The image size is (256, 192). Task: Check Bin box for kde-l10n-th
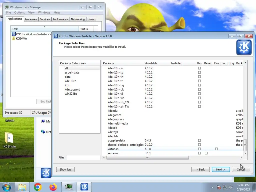pyautogui.click(x=199, y=76)
